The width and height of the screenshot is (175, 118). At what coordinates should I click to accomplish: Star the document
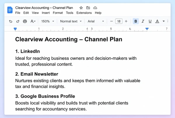pyautogui.click(x=81, y=8)
